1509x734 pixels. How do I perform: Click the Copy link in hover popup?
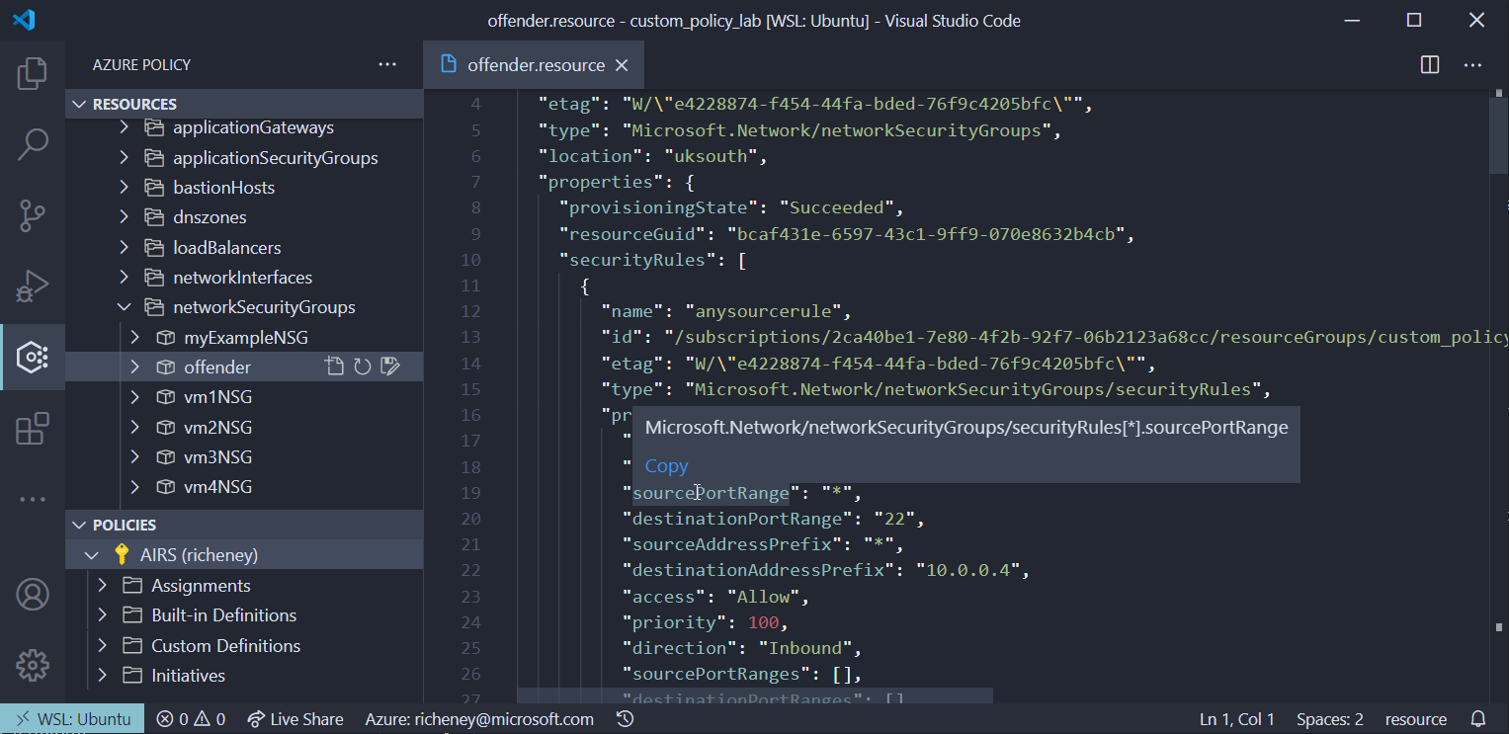point(666,466)
